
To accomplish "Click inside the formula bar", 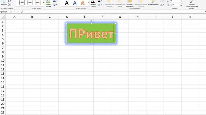I will [114, 12].
